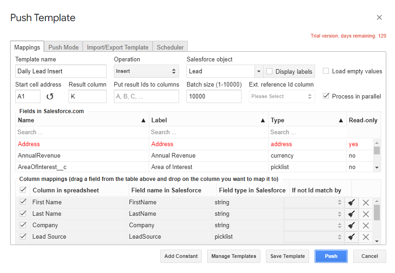Enable the Display labels checkbox
This screenshot has width=395, height=273.
click(270, 71)
